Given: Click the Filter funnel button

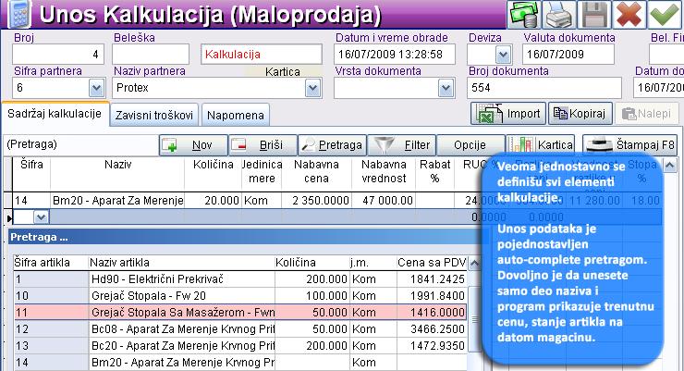Looking at the screenshot, I should pyautogui.click(x=401, y=145).
